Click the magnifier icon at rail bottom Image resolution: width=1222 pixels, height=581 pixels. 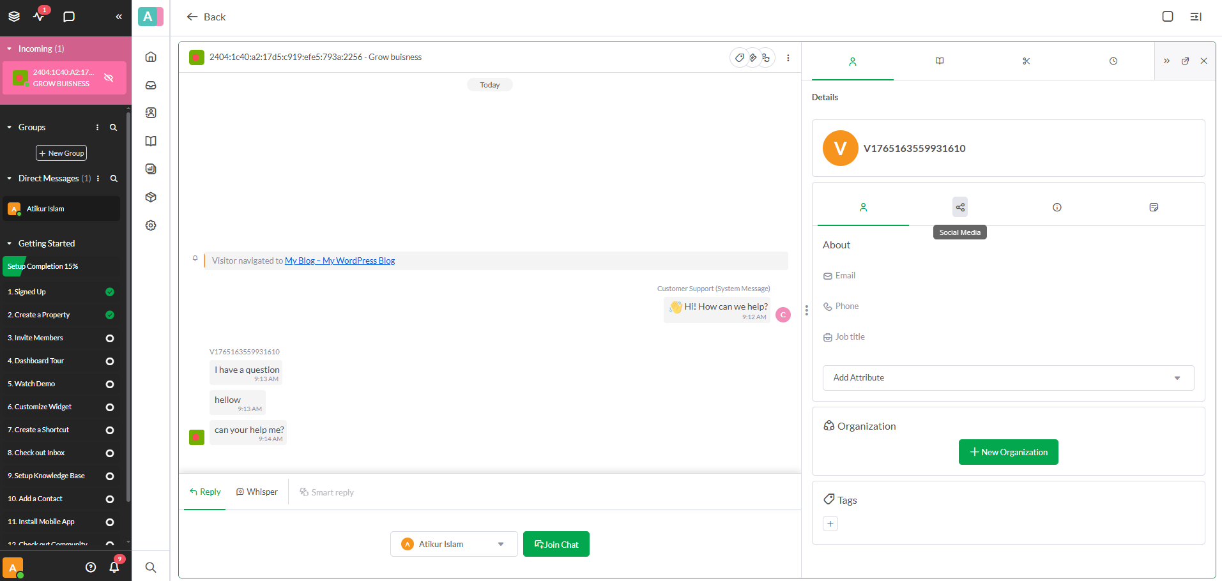[x=151, y=567]
